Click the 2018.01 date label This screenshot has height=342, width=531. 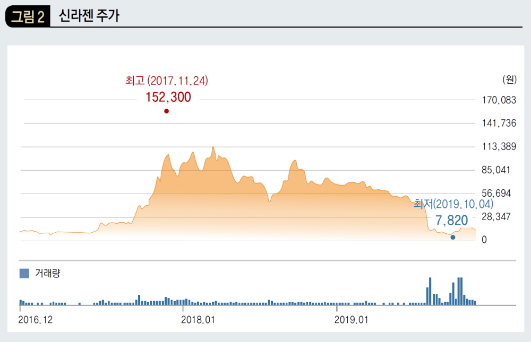click(198, 320)
